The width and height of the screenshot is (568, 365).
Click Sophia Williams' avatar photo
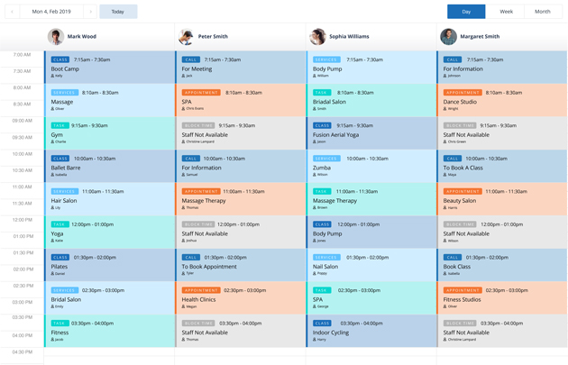(x=317, y=37)
